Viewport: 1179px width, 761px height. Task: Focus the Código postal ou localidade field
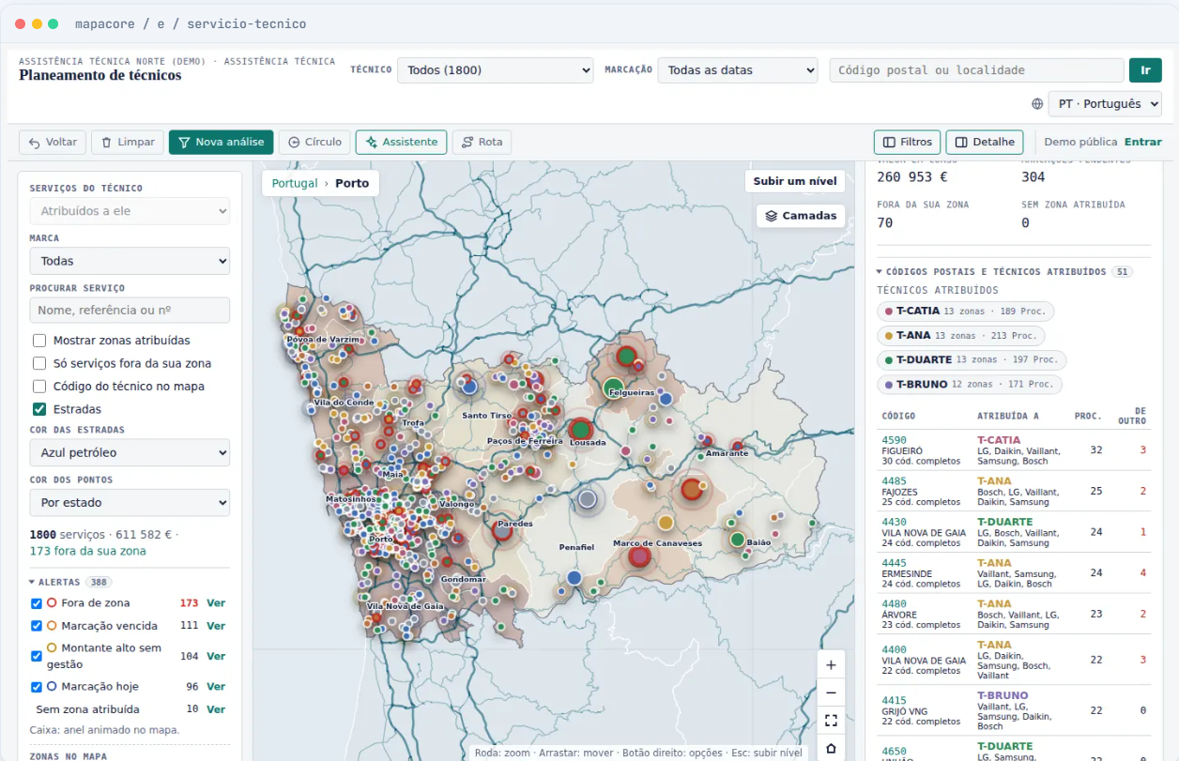coord(976,70)
